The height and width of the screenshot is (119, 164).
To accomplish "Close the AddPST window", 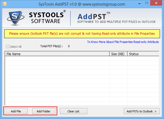I will [x=156, y=3].
